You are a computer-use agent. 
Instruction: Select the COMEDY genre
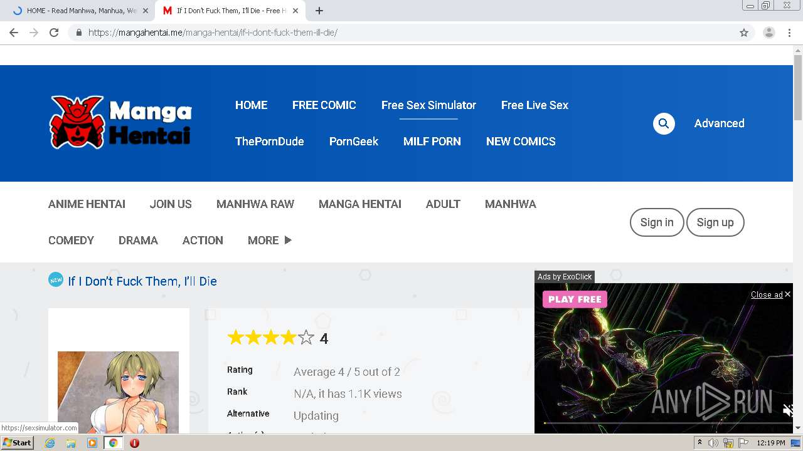pyautogui.click(x=71, y=241)
